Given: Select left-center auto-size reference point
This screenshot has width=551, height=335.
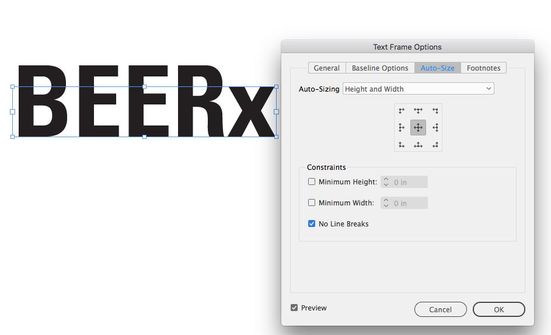Looking at the screenshot, I should coord(402,128).
